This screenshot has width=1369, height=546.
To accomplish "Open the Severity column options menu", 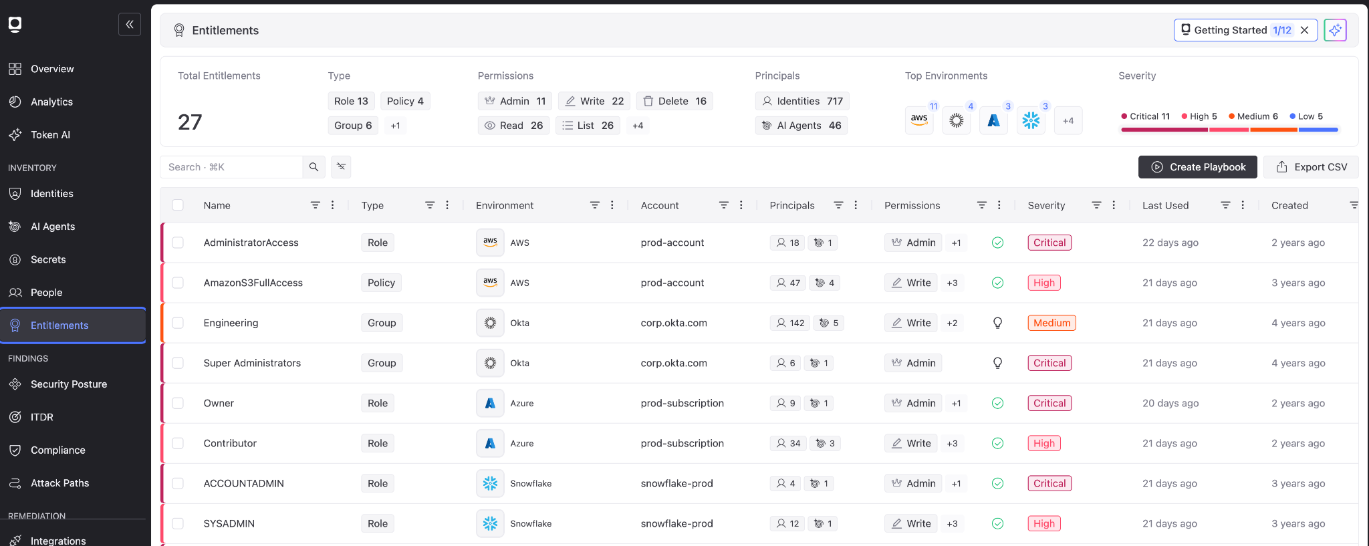I will click(1114, 205).
